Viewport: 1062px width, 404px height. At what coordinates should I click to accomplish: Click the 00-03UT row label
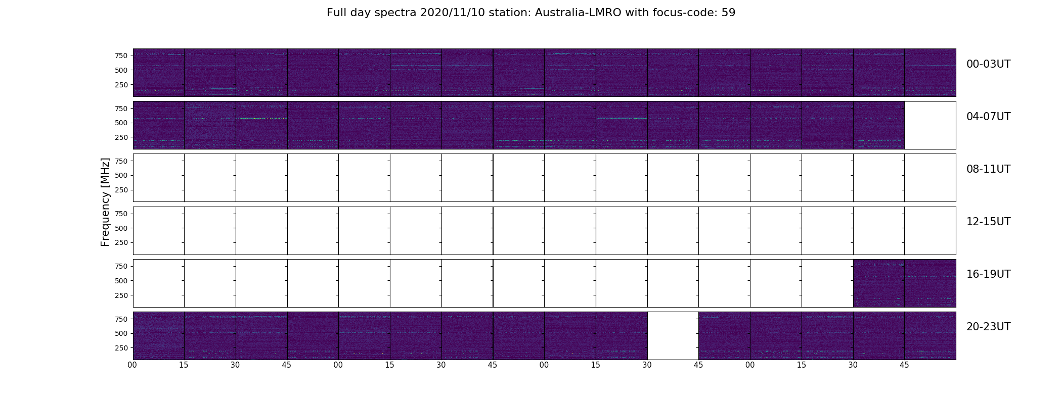click(988, 64)
